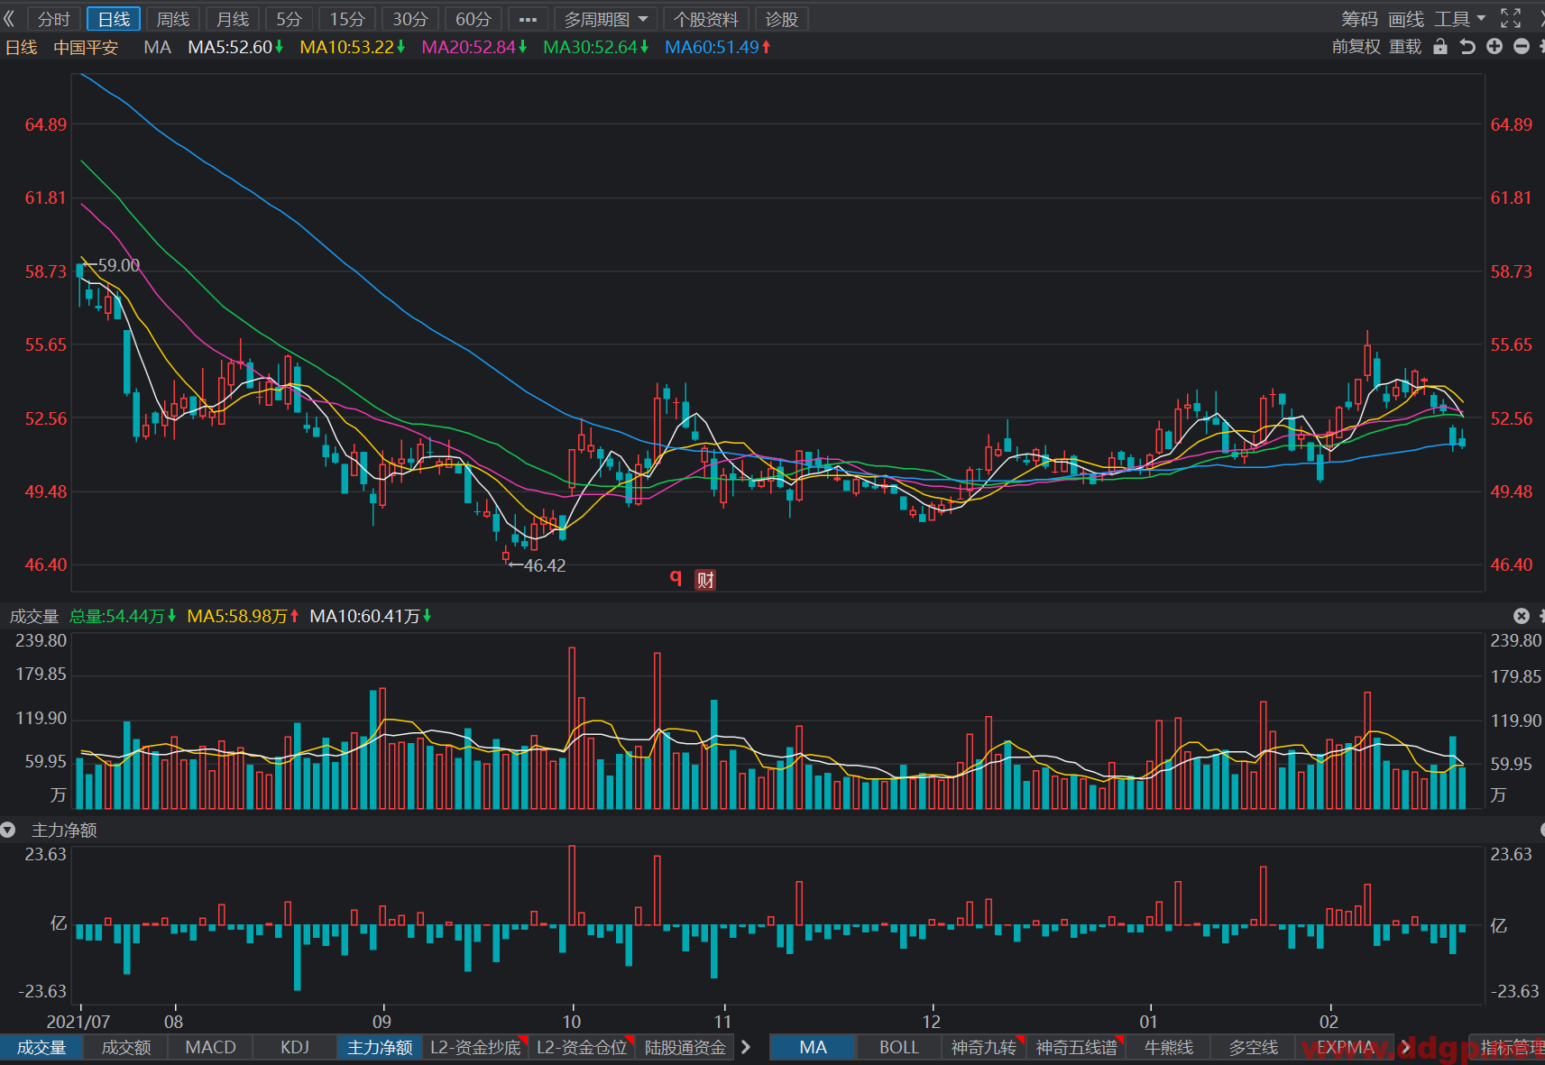Show more sub-indicators with right arrow
Screen dimensions: 1545x1065
(x=746, y=1047)
